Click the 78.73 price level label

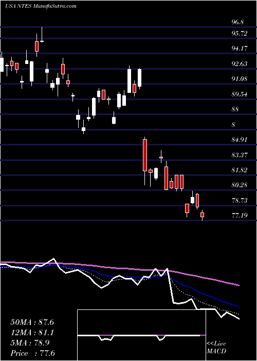click(240, 201)
